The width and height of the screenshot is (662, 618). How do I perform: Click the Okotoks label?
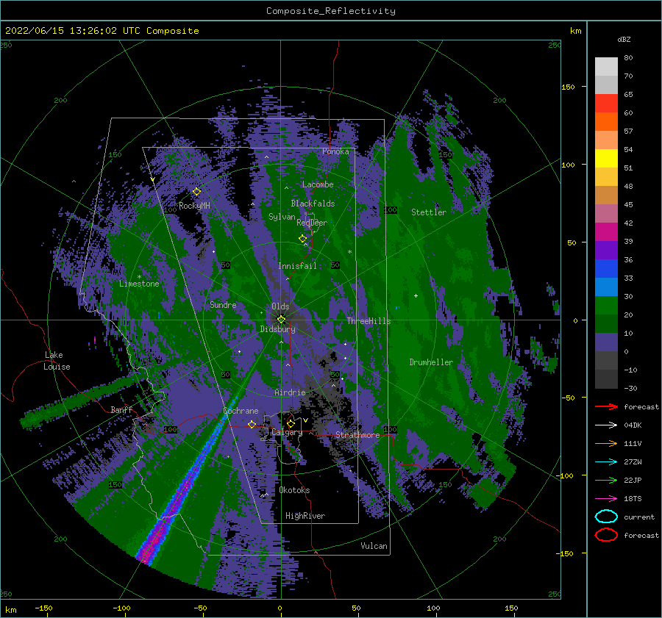294,490
